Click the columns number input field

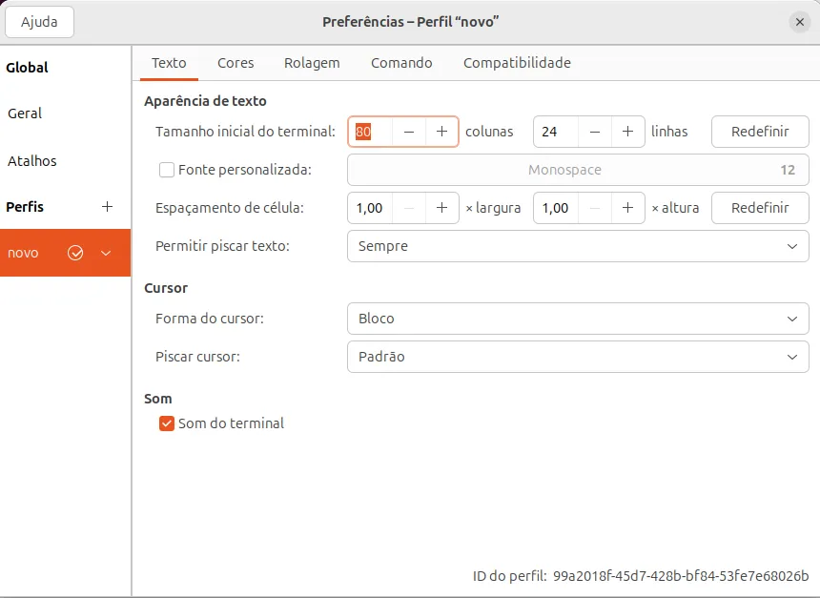pyautogui.click(x=372, y=132)
